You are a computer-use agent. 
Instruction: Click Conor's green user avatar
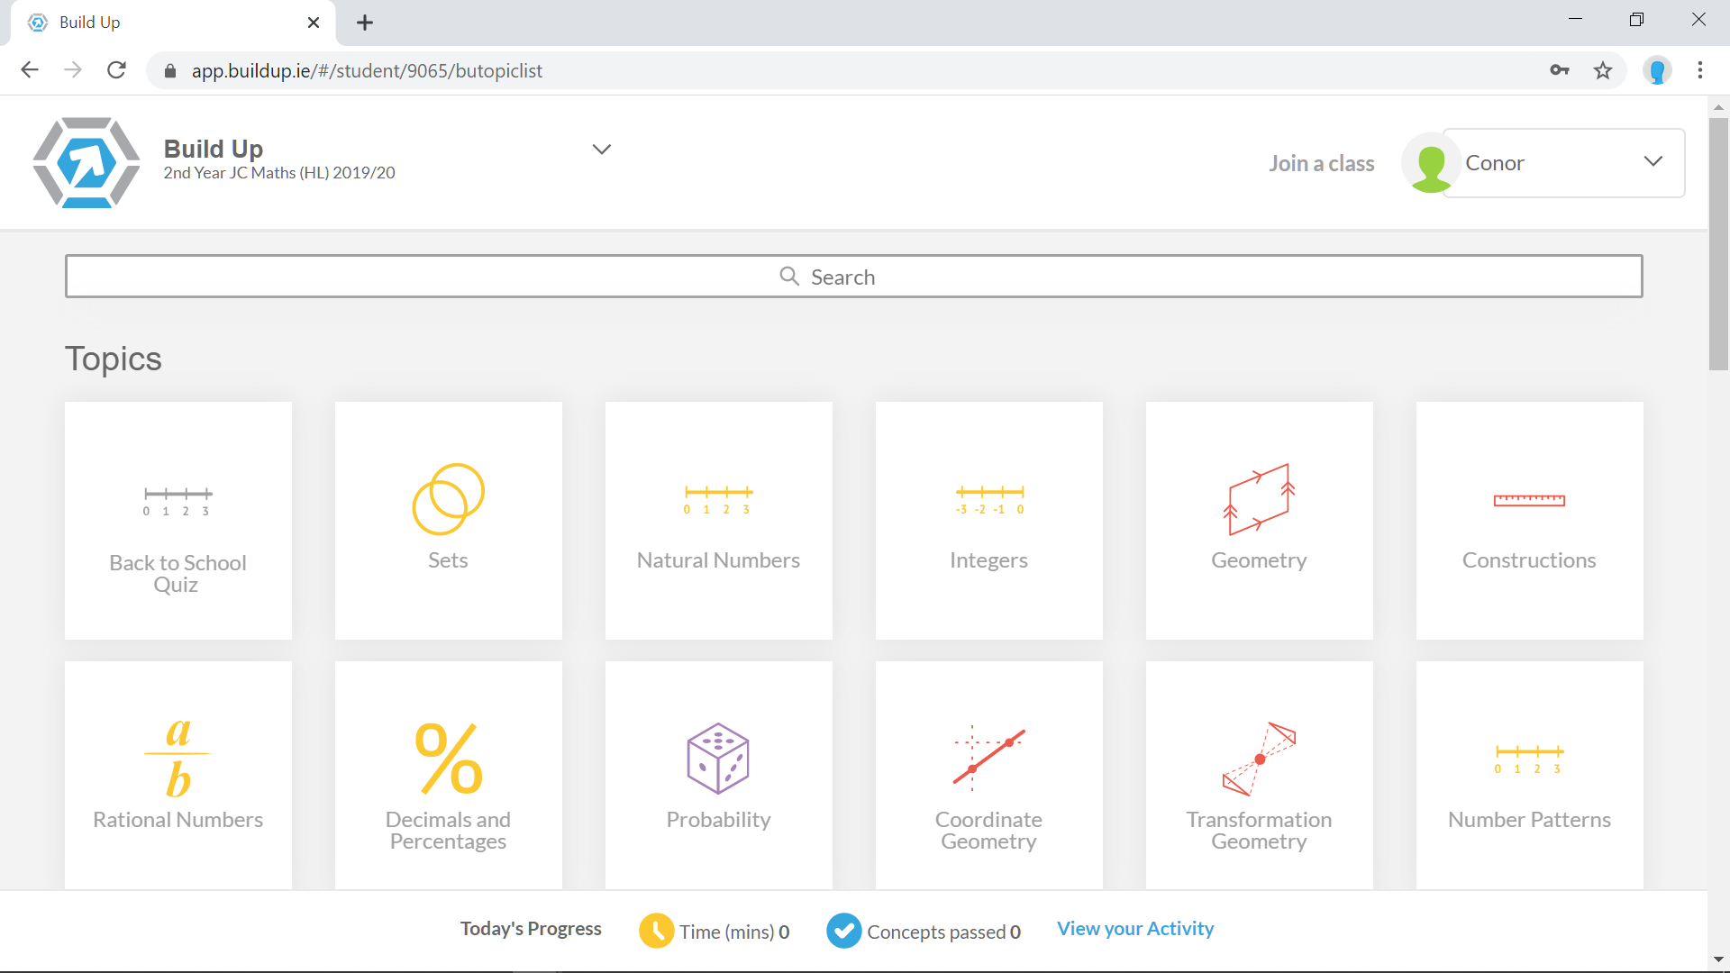point(1431,163)
